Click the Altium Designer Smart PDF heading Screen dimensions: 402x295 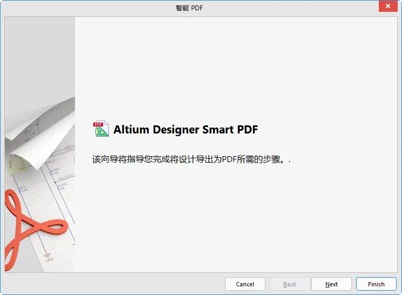coord(186,129)
